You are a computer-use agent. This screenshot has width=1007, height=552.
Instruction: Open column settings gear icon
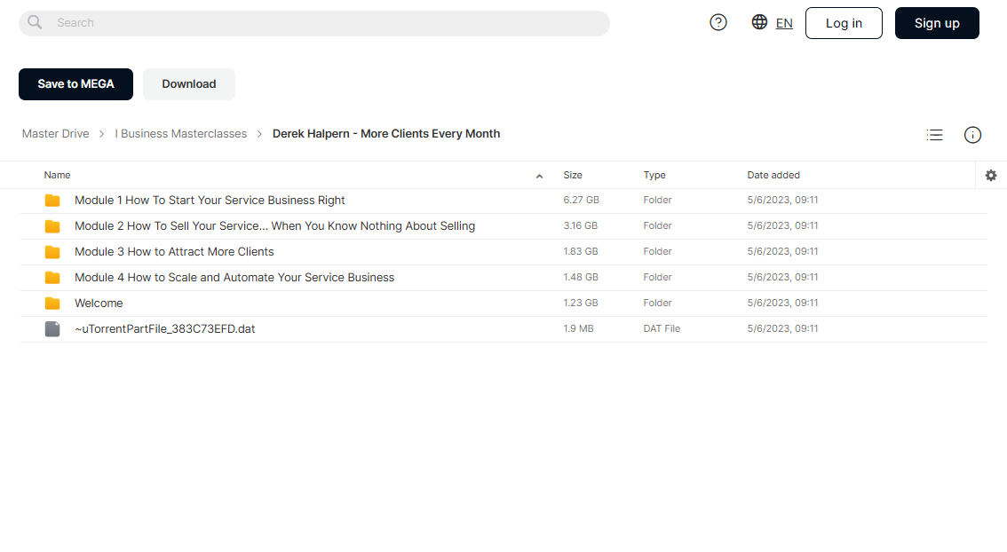(991, 175)
